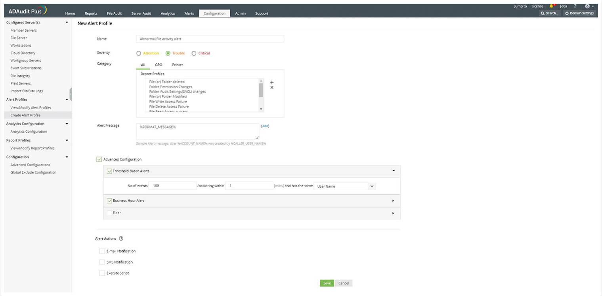Screen dimensions: 602x296
Task: Open the File Audit tab
Action: tap(115, 13)
